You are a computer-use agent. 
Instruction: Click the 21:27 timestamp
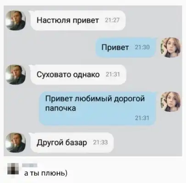tap(112, 20)
